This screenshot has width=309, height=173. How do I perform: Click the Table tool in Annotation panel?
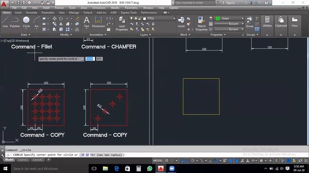(x=109, y=29)
